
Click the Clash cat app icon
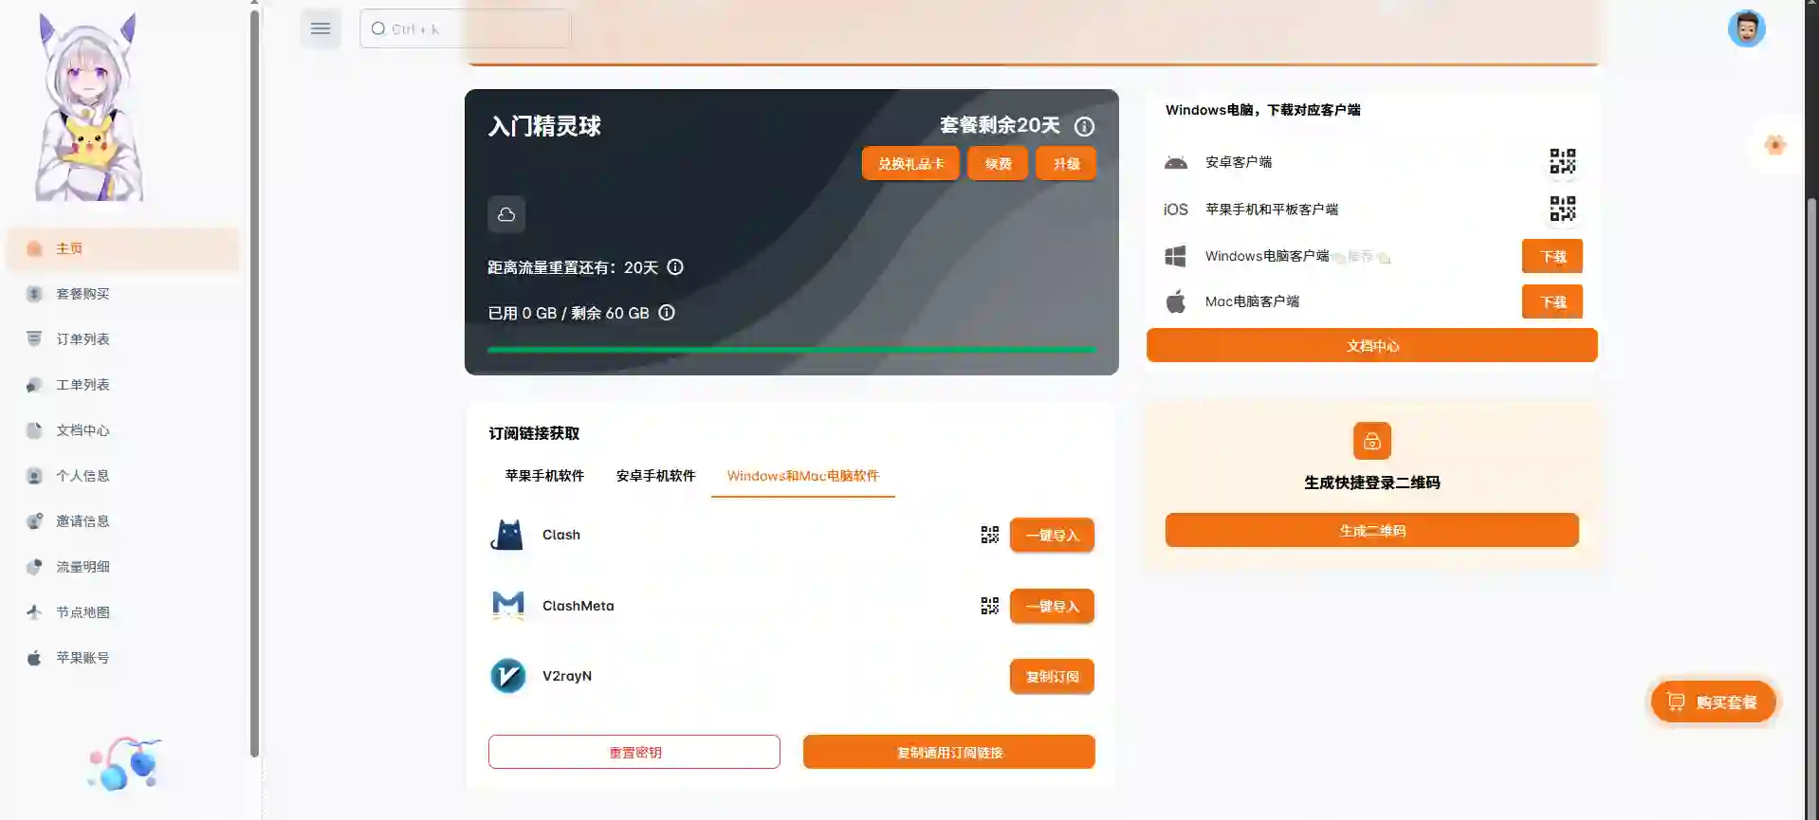tap(507, 535)
